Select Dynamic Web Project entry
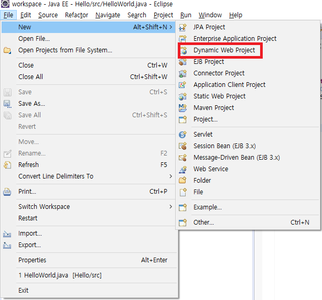The width and height of the screenshot is (322, 300). click(x=248, y=50)
